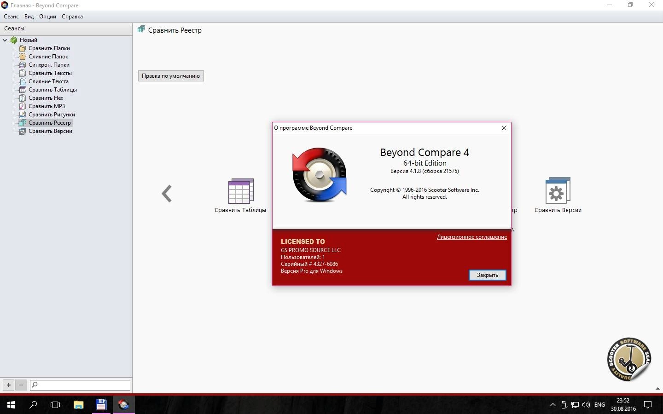
Task: Click the Beyond Compare logo in About dialog
Action: (320, 175)
